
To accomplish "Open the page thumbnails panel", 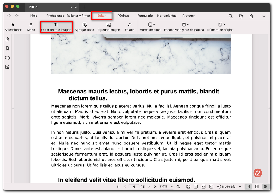I will click(7, 39).
